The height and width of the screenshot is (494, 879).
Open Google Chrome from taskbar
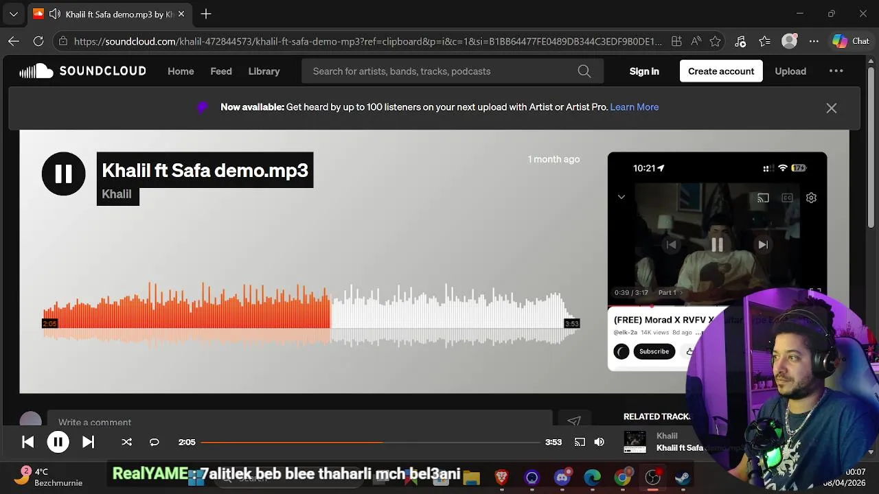(623, 477)
